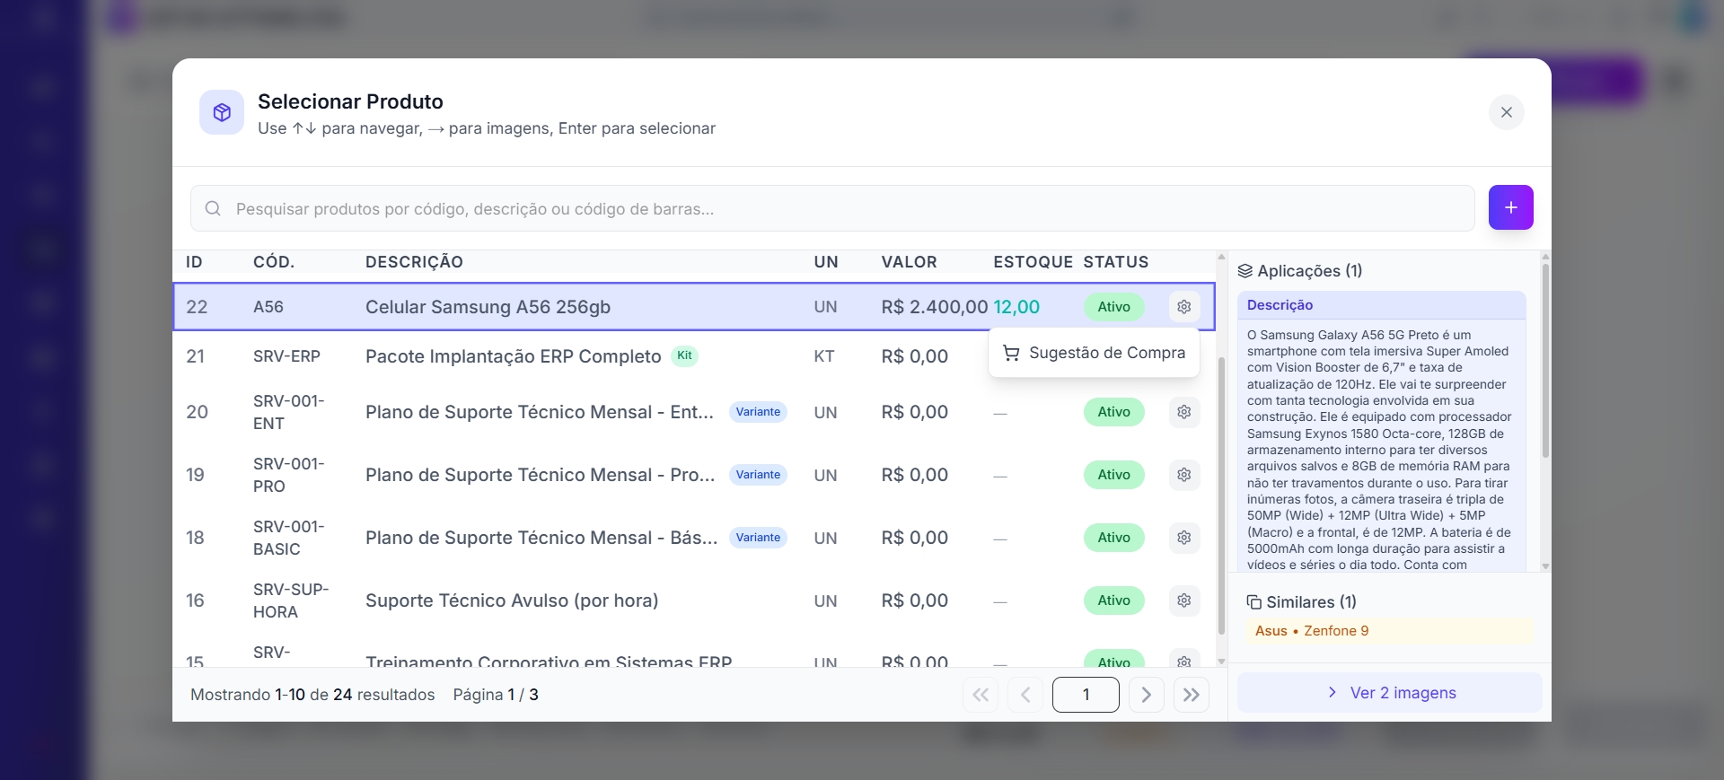
Task: Select the Asus Zenfone 9 similar item
Action: (1312, 631)
